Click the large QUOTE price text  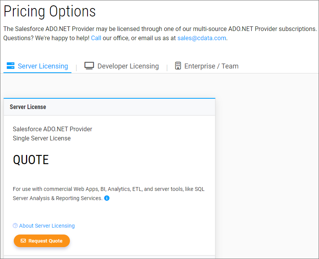31,160
